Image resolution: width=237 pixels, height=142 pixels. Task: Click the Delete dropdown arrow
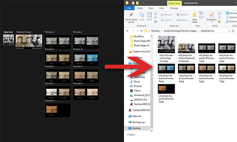188,15
